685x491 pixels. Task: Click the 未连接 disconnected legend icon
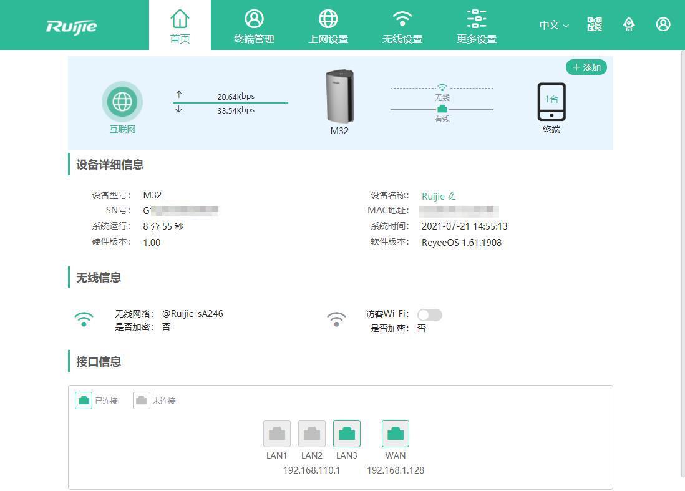click(x=142, y=400)
